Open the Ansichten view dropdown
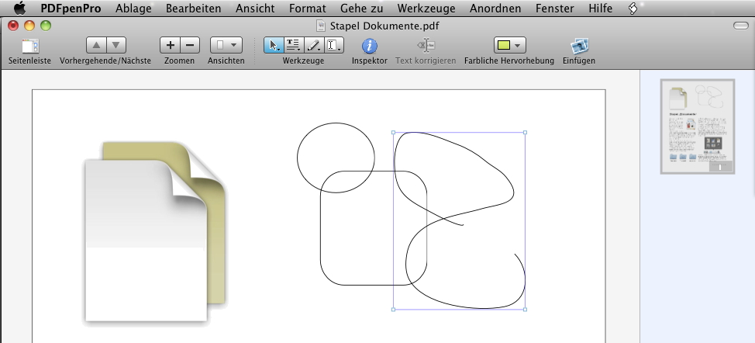 [x=226, y=46]
